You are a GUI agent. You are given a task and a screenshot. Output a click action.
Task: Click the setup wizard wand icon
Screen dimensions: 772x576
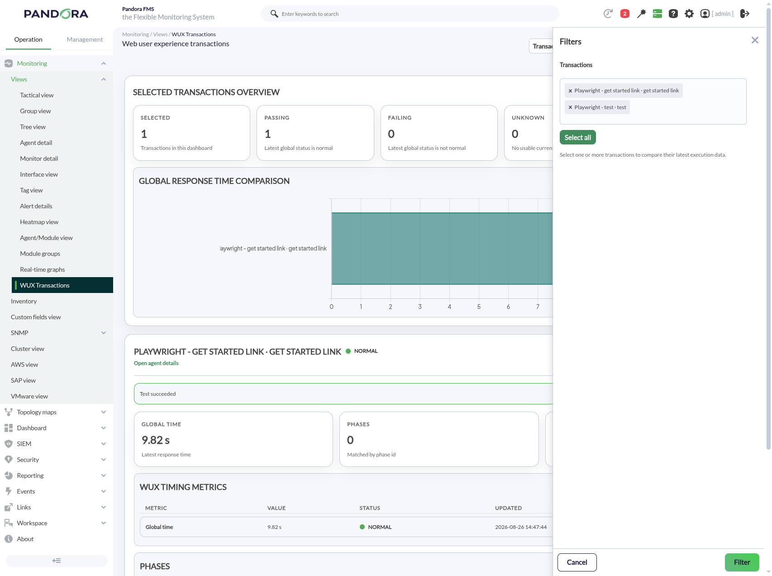(x=641, y=14)
